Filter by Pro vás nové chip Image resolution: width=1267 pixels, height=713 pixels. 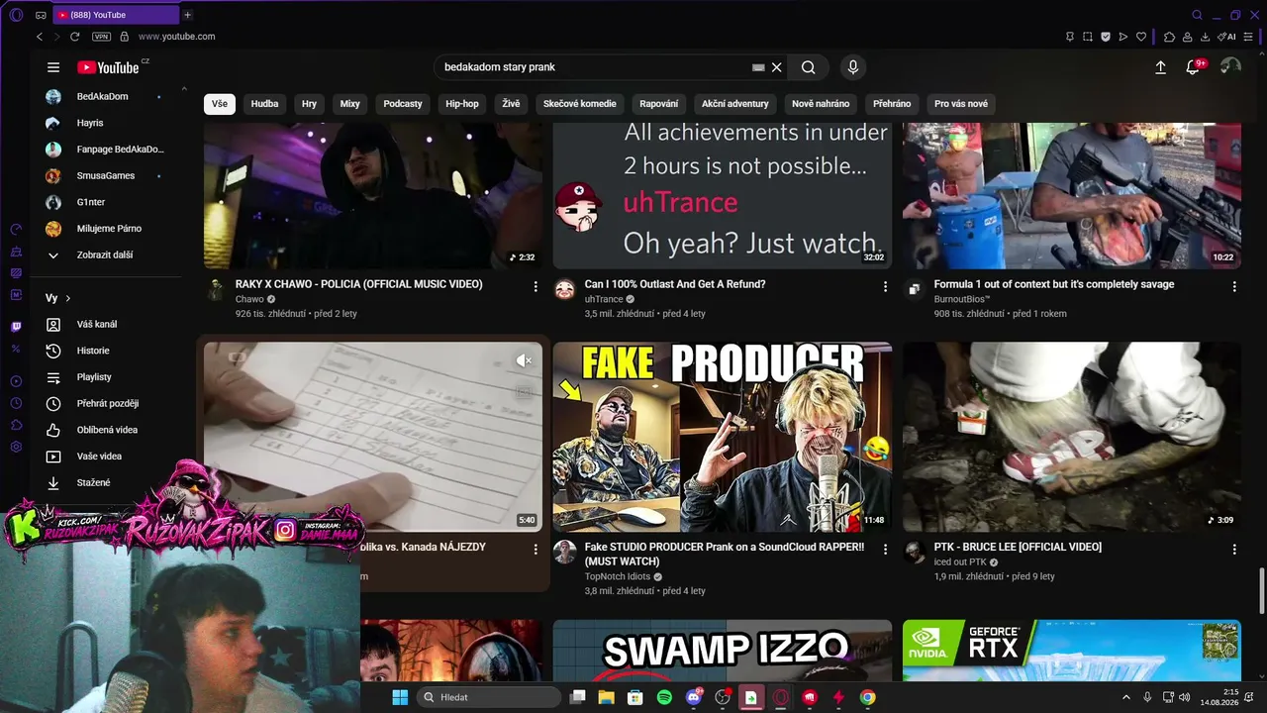(x=961, y=104)
